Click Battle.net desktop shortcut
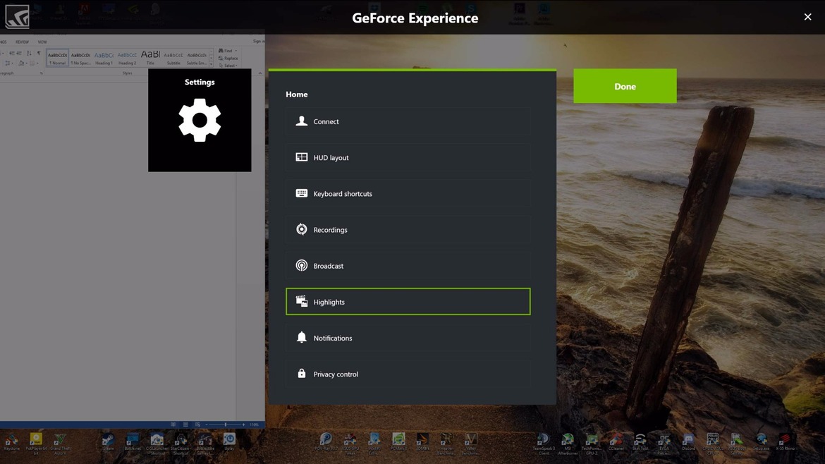 pos(133,441)
